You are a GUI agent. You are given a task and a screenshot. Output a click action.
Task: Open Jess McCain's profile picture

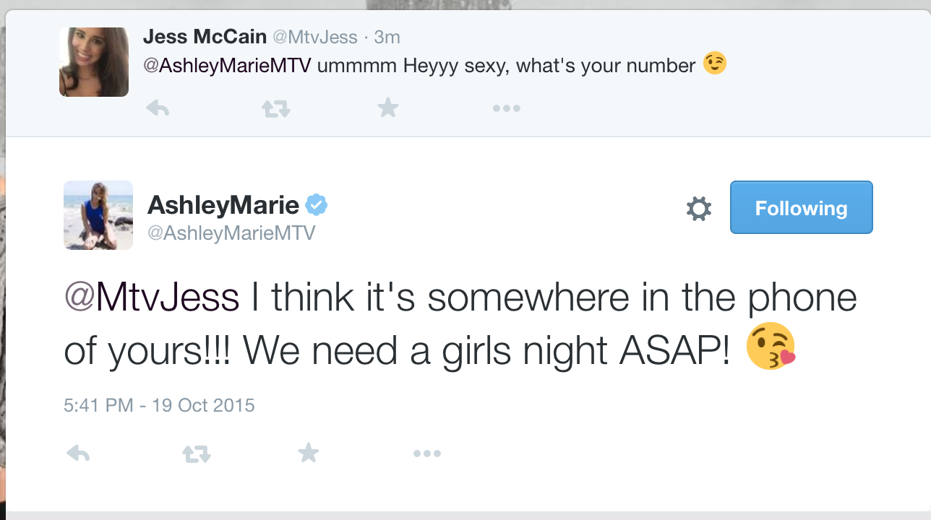(x=94, y=62)
